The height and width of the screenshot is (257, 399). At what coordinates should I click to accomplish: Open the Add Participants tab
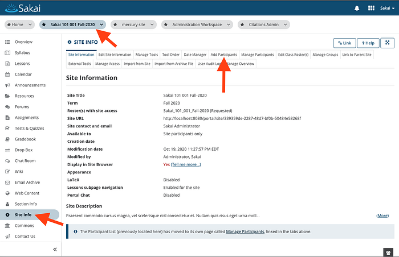tap(223, 55)
